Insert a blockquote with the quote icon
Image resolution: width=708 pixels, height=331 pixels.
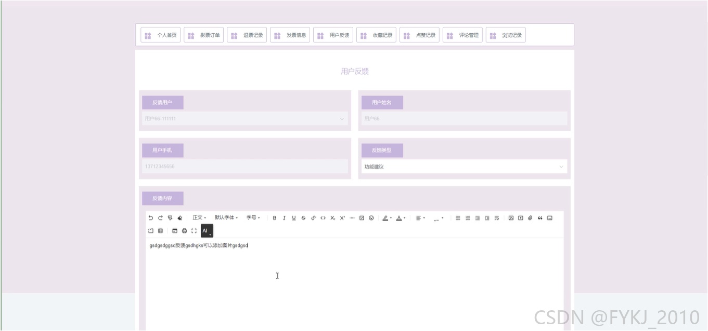coord(540,218)
